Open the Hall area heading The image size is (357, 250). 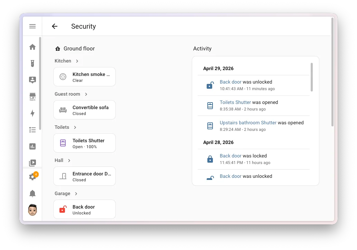pos(59,160)
